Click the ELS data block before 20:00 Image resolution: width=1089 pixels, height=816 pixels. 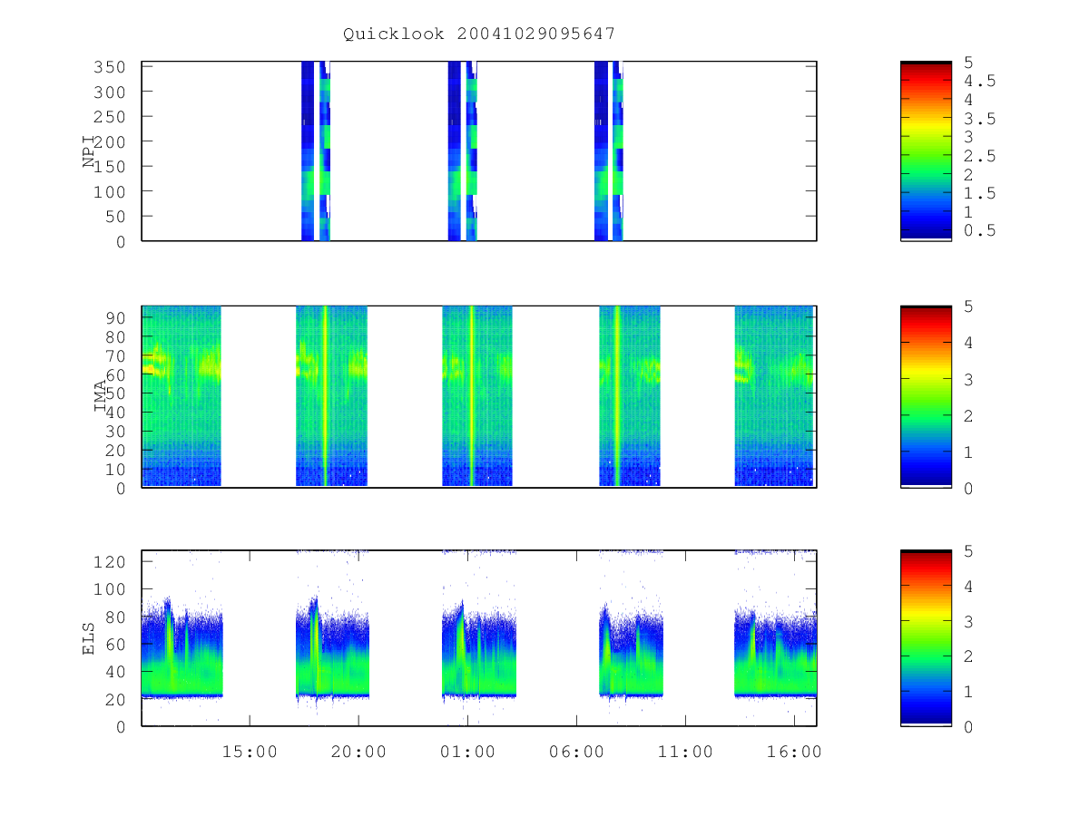point(332,648)
